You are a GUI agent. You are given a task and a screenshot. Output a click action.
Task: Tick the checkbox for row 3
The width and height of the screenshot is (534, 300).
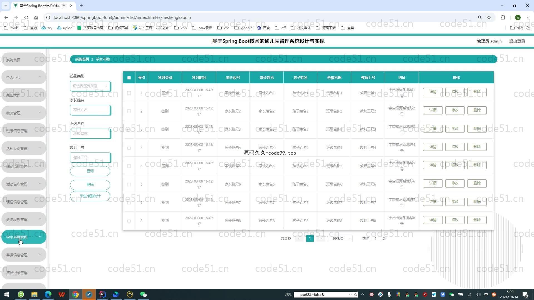pyautogui.click(x=129, y=129)
